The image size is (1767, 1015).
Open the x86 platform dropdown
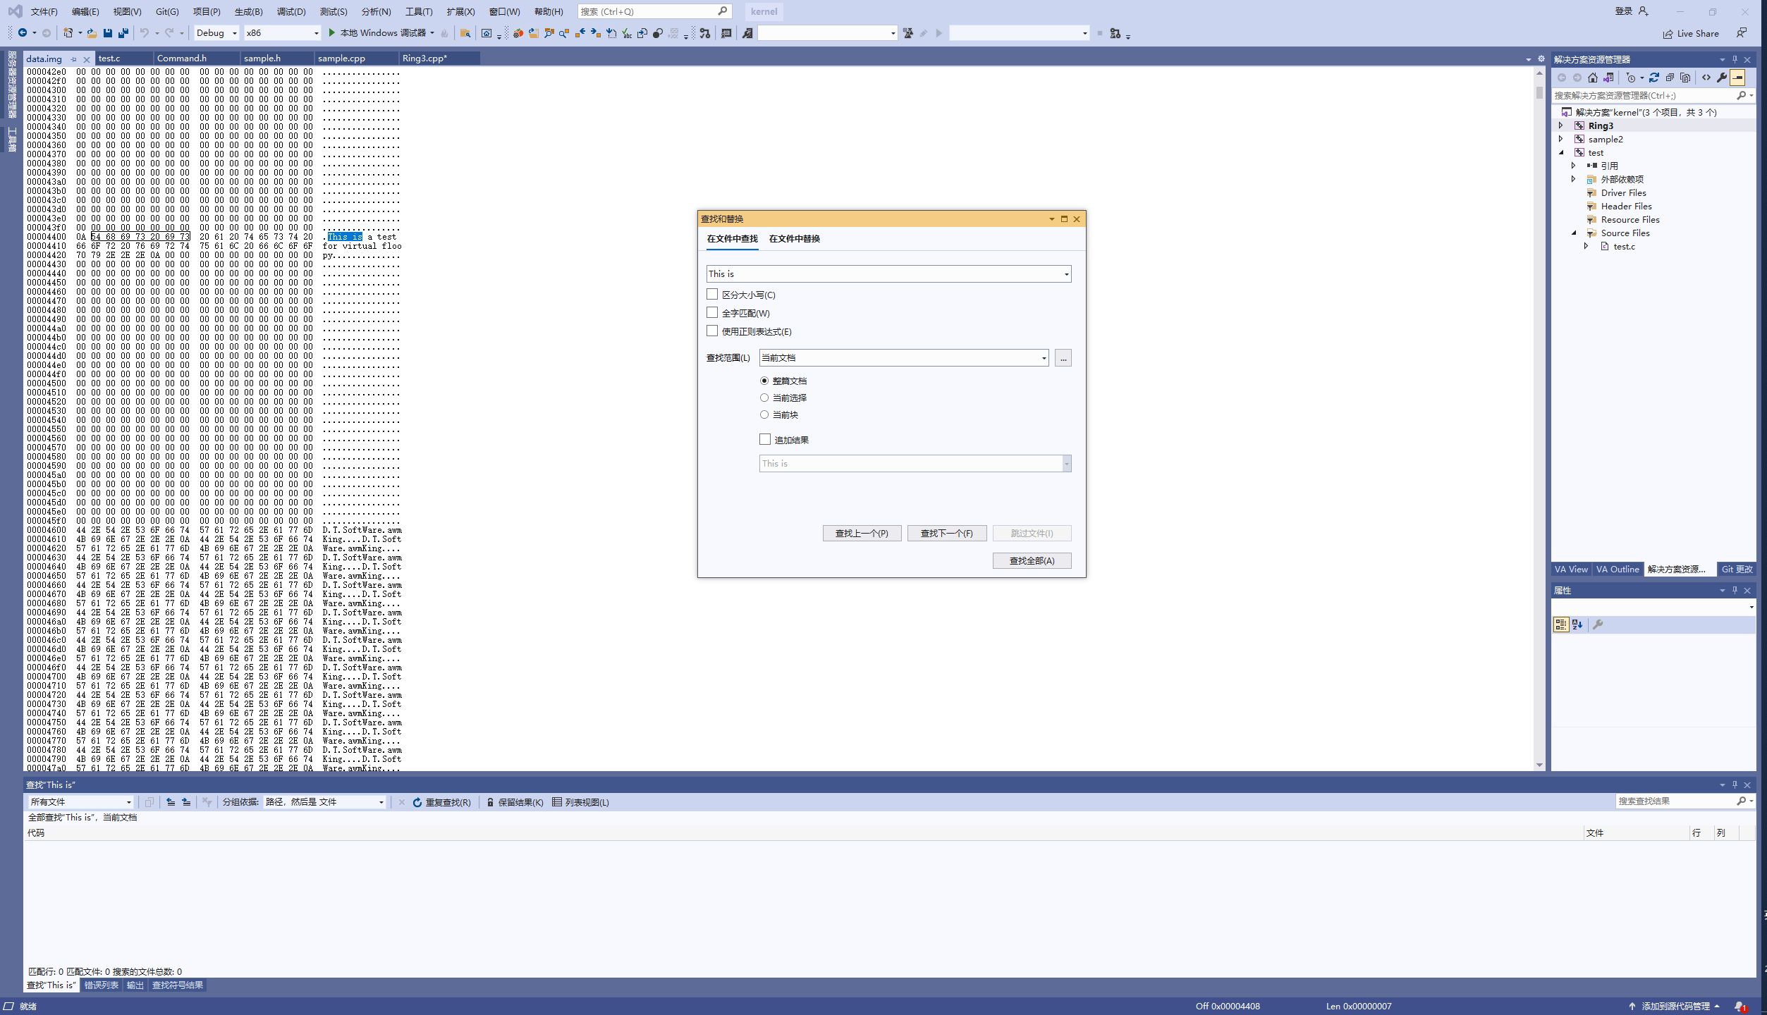[315, 33]
